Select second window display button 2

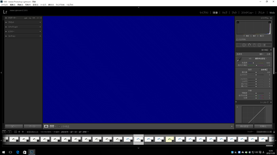click(9, 132)
